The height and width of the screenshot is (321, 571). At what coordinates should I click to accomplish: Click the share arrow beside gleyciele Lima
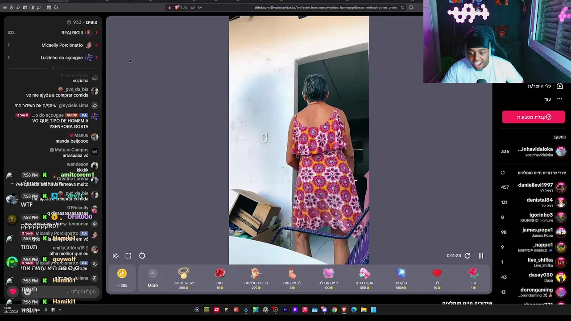click(x=95, y=106)
